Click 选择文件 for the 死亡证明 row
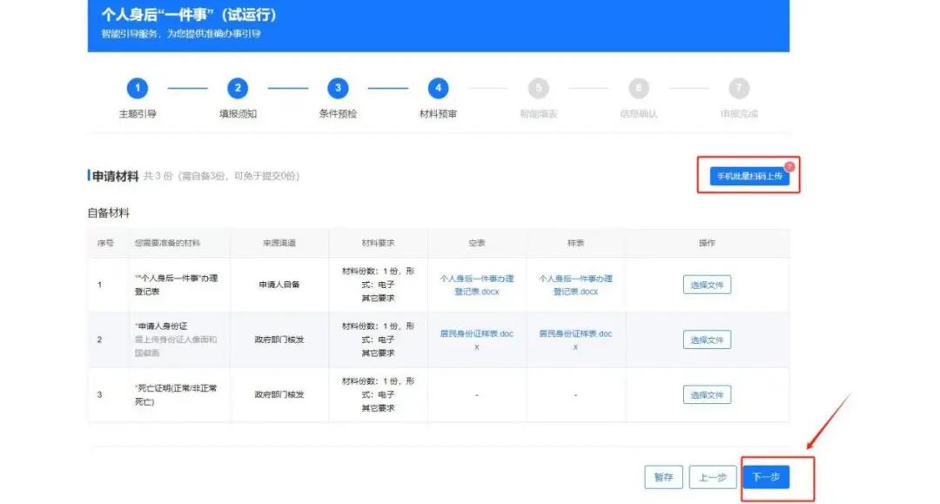Viewport: 940px width, 504px height. click(706, 394)
